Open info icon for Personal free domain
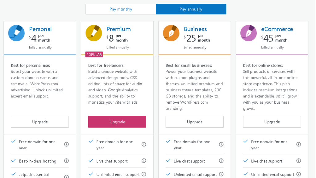This screenshot has height=178, width=316. click(66, 144)
